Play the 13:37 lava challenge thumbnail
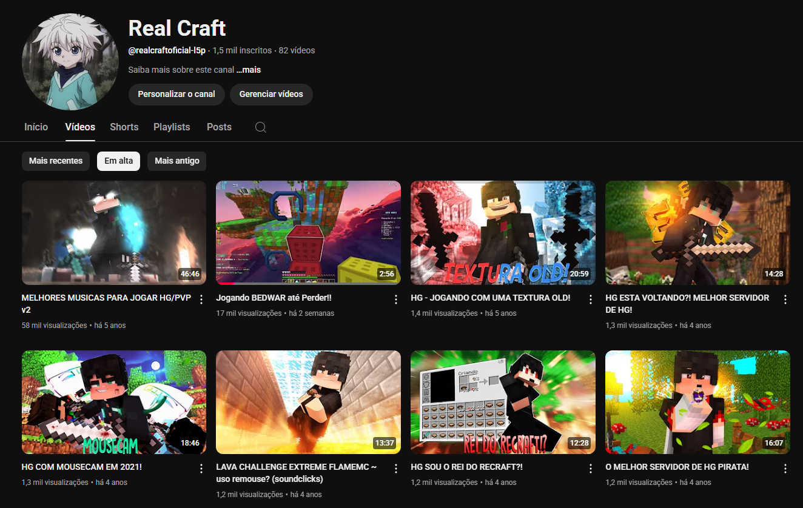Screen dimensions: 803x508 308,402
